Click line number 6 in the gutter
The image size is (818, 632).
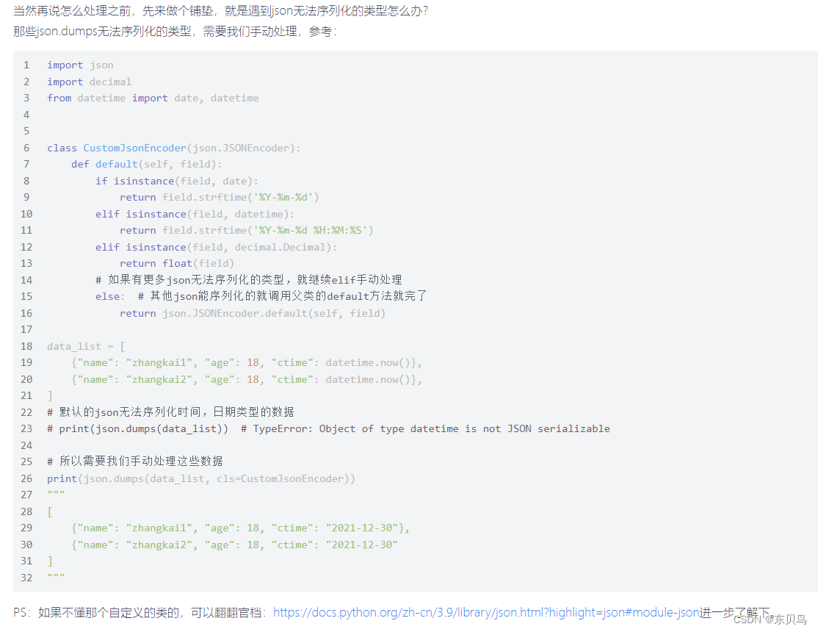(26, 148)
